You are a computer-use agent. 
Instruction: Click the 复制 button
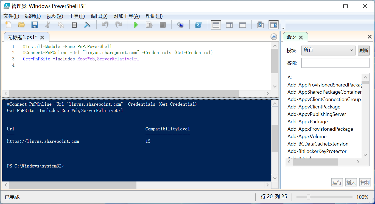point(365,182)
